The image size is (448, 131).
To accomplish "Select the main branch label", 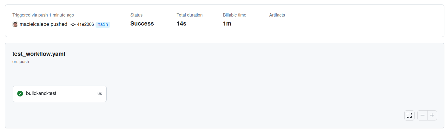I will click(103, 25).
